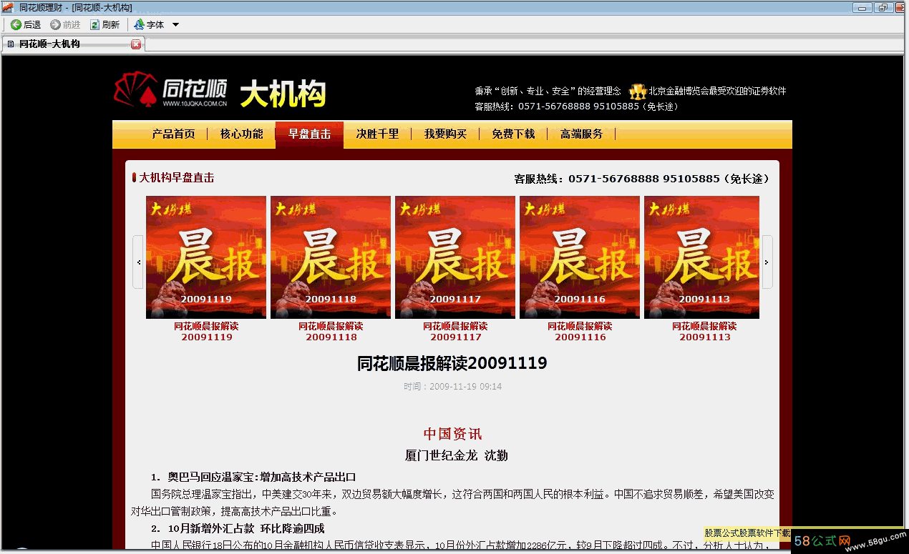This screenshot has width=909, height=554.
Task: Click the author line 厦门世纪金龙 沈勤
Action: point(457,455)
